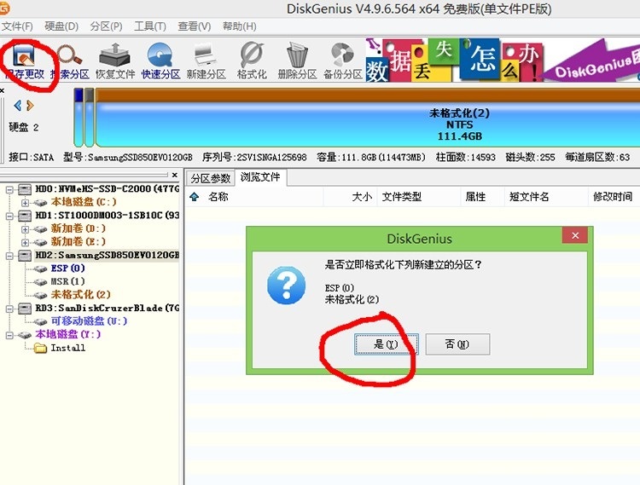Select 本地磁盘 (C:) partition
Image resolution: width=640 pixels, height=485 pixels.
pyautogui.click(x=84, y=202)
